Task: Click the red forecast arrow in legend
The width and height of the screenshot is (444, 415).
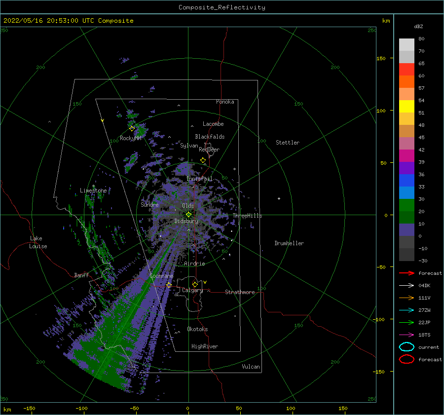Action: point(407,273)
